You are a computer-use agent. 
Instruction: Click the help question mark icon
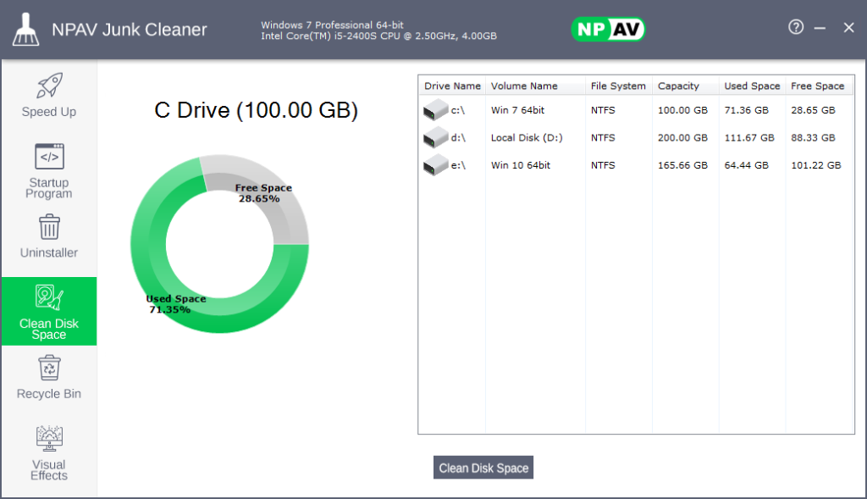pyautogui.click(x=795, y=27)
